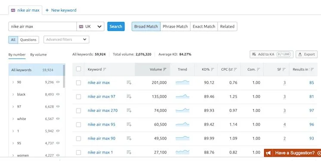The width and height of the screenshot is (321, 161).
Task: Switch groups to 'By volume' tab
Action: tap(38, 55)
